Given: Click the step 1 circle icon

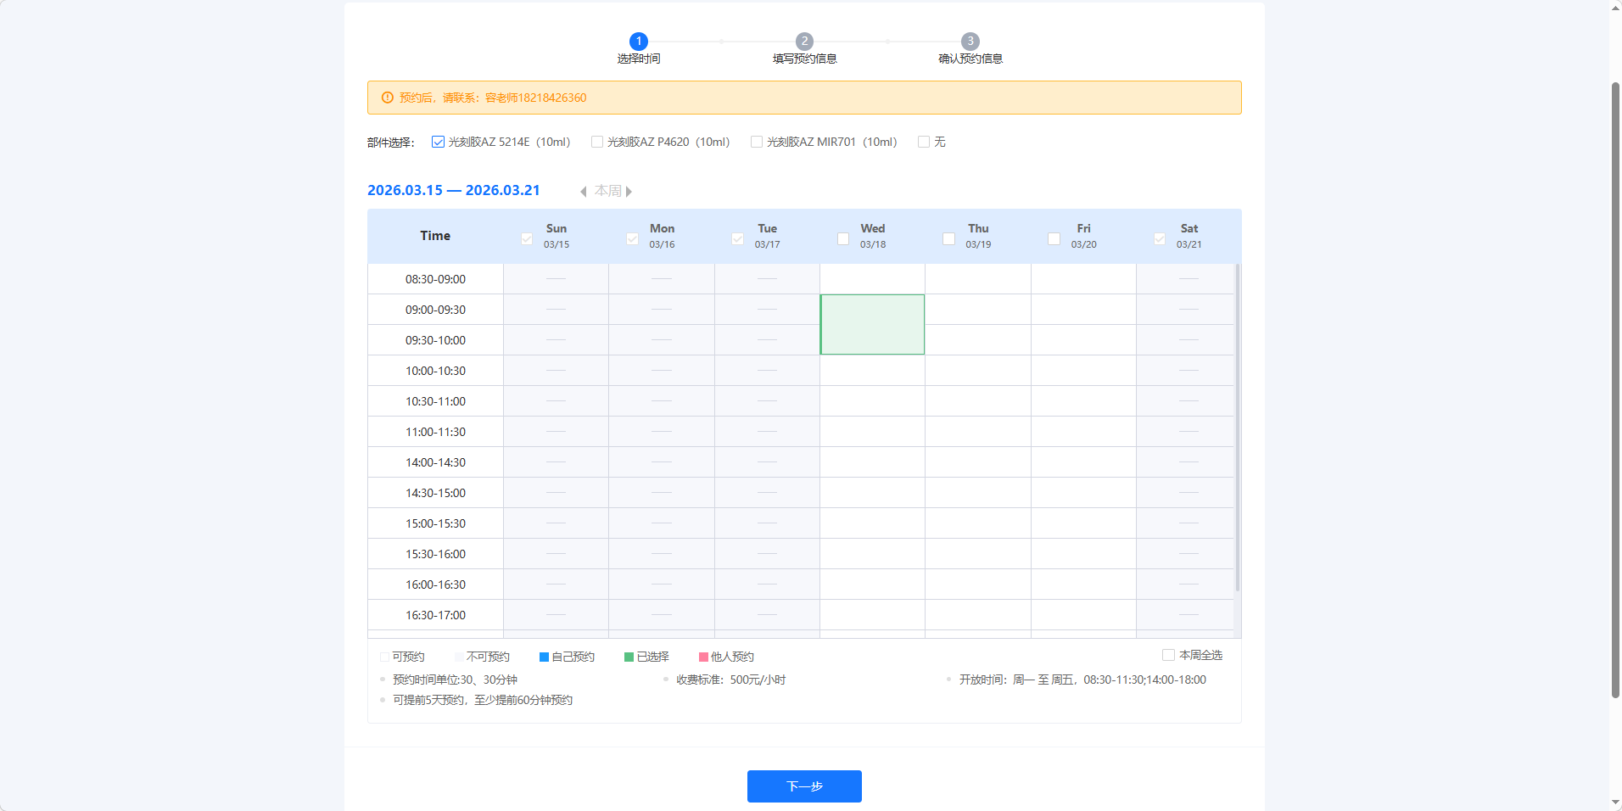Looking at the screenshot, I should coord(639,41).
